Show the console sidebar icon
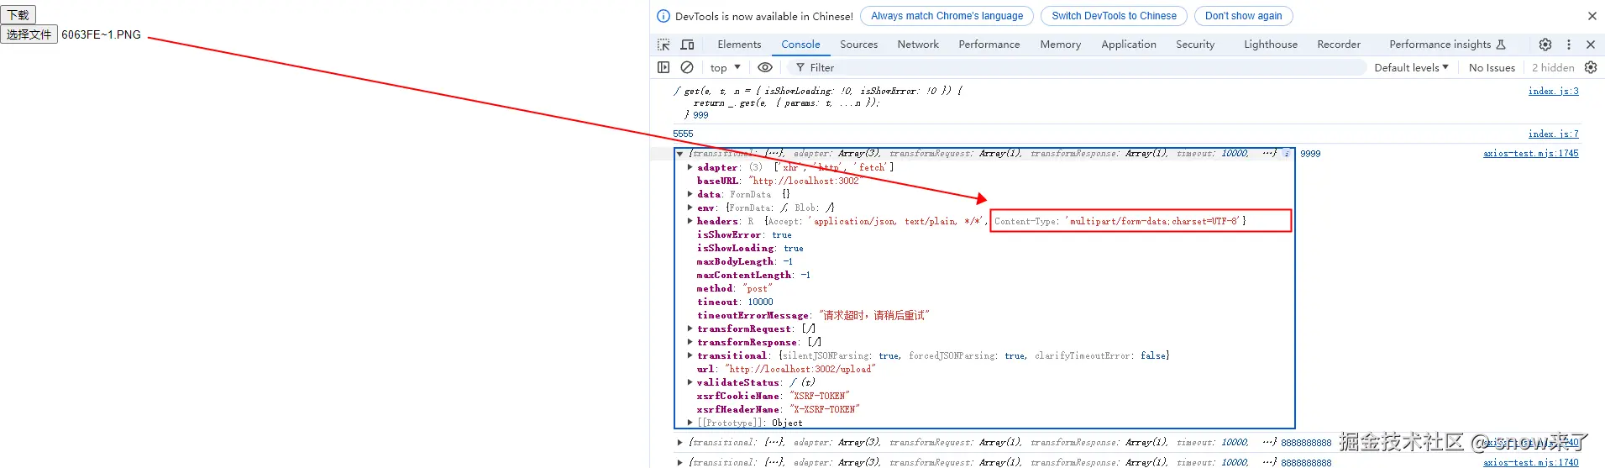Screen dimensions: 1605x468 tap(664, 67)
